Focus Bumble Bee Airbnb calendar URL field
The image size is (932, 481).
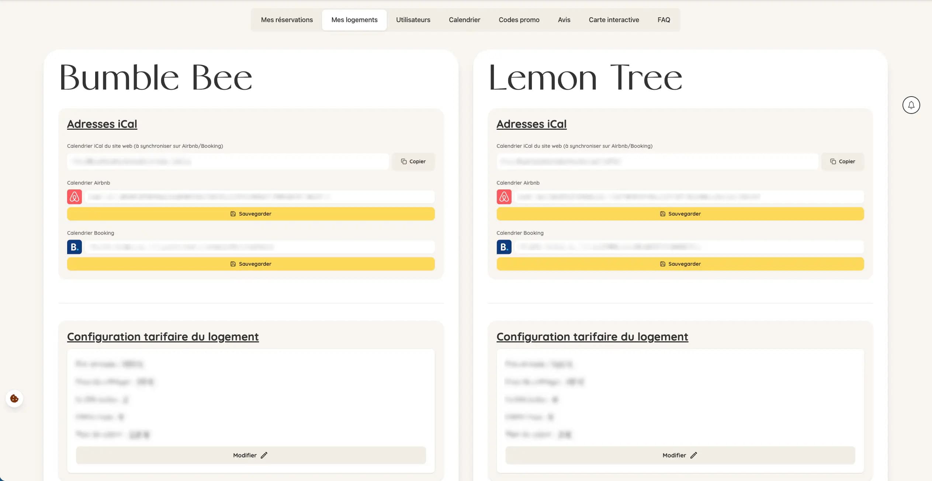point(260,197)
